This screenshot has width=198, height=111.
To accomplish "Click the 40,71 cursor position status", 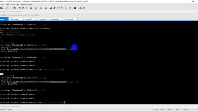I will click(x=177, y=110).
